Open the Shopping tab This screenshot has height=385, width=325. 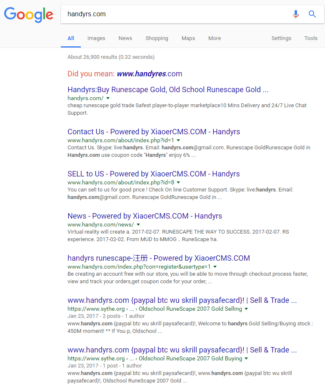tap(157, 38)
